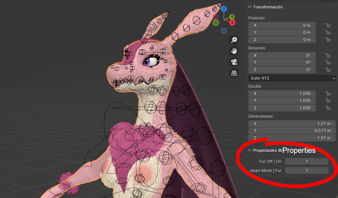338x198 pixels.
Task: Lock Posición Y with padlock icon
Action: tap(328, 32)
